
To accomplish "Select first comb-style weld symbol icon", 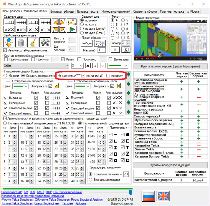I will pos(9,22).
